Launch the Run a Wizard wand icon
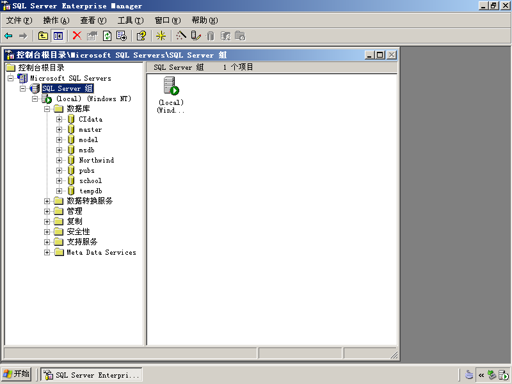The height and width of the screenshot is (384, 512). pyautogui.click(x=181, y=36)
